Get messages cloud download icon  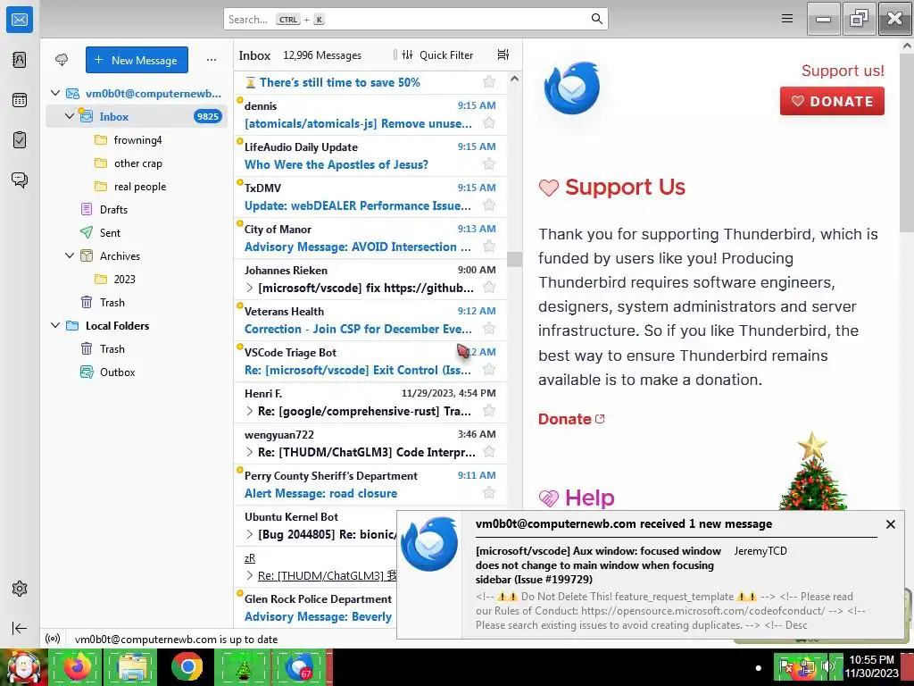click(x=62, y=60)
